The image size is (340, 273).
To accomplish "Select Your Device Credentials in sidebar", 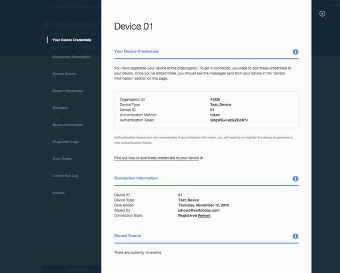I will (72, 40).
